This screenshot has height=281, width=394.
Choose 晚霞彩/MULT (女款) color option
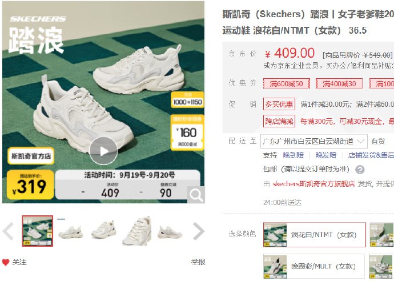pyautogui.click(x=314, y=266)
